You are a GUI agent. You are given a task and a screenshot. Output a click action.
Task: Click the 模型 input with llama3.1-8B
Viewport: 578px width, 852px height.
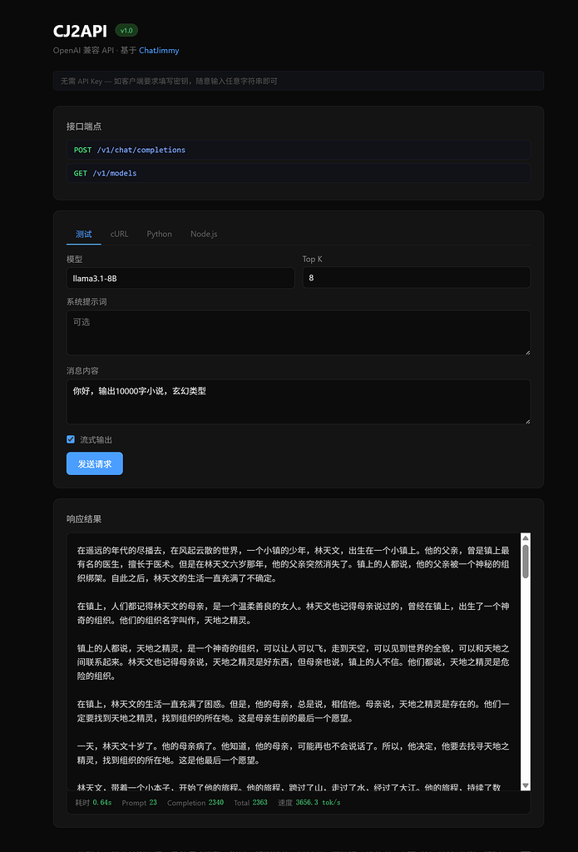click(180, 278)
